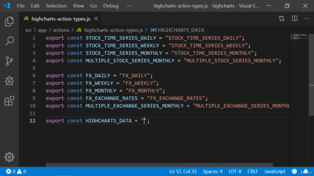Click the error icon in status bar
Image resolution: width=314 pixels, height=176 pixels.
8,172
